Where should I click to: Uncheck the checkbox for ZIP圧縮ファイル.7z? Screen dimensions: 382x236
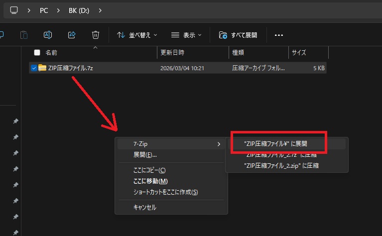(34, 68)
